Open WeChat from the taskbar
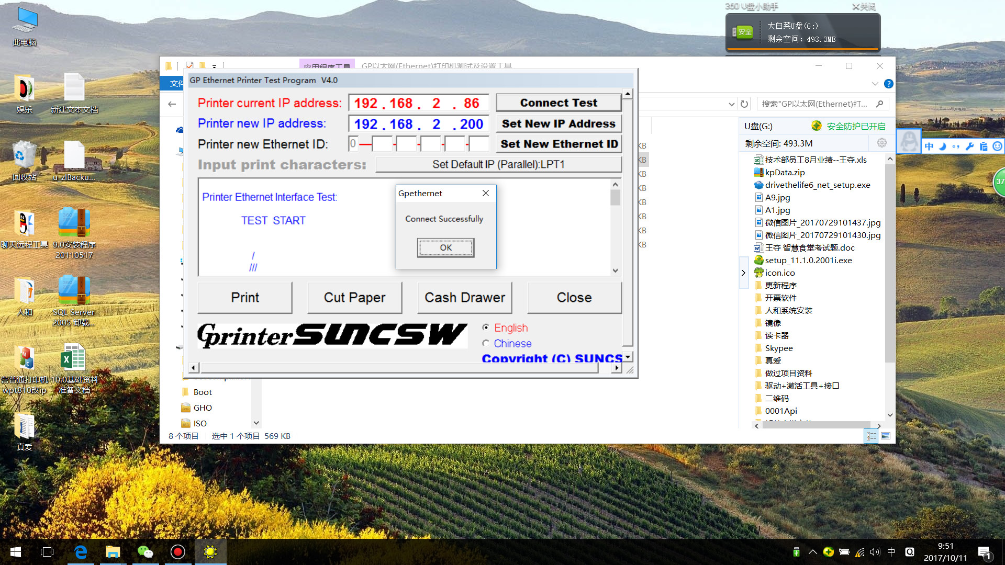 145,552
